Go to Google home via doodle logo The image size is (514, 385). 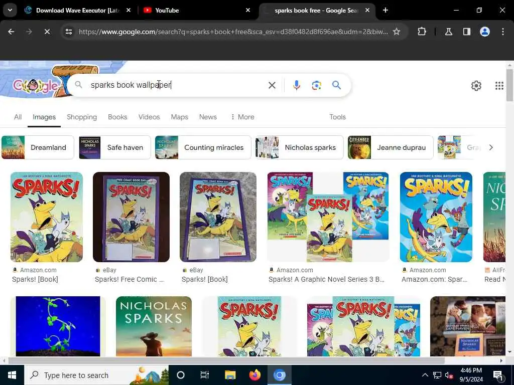pyautogui.click(x=36, y=86)
